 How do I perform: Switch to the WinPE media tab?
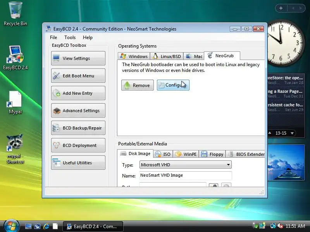[186, 154]
